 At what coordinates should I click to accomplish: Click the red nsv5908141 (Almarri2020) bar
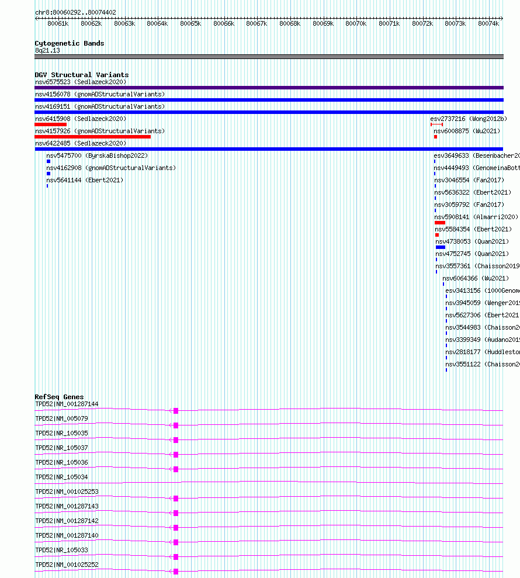click(x=440, y=223)
